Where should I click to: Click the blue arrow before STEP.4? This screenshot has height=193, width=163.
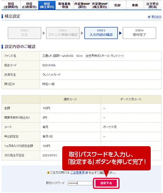(x=120, y=33)
